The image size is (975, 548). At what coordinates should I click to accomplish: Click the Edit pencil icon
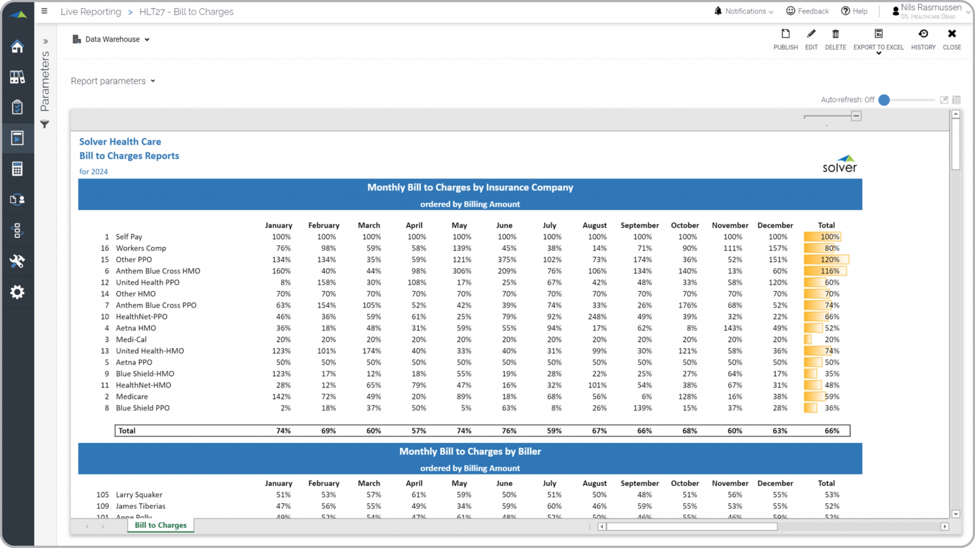click(811, 34)
